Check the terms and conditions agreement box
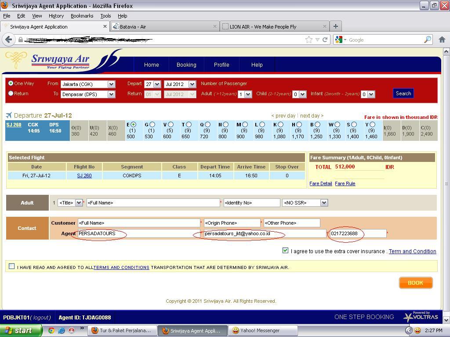 11,266
